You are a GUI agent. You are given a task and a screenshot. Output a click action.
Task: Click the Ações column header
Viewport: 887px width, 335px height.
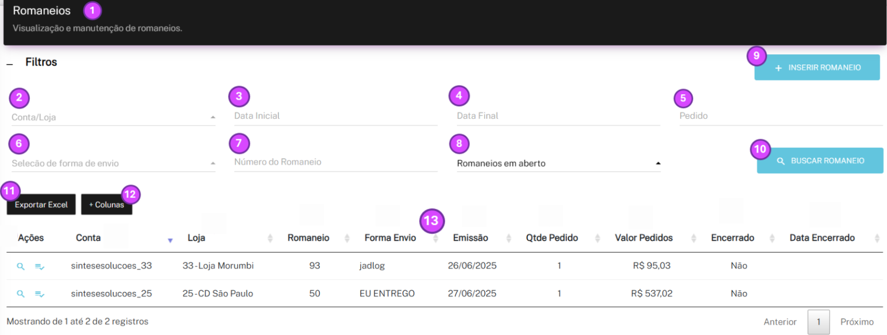click(31, 238)
